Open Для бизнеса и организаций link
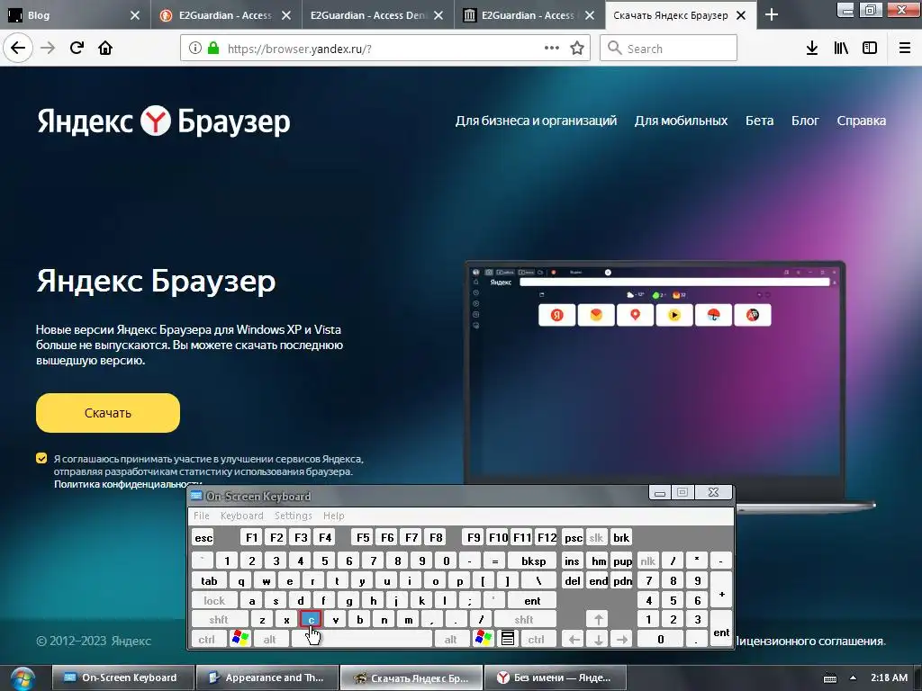This screenshot has width=922, height=691. click(536, 121)
